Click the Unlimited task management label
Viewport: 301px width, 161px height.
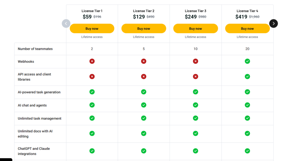point(40,118)
